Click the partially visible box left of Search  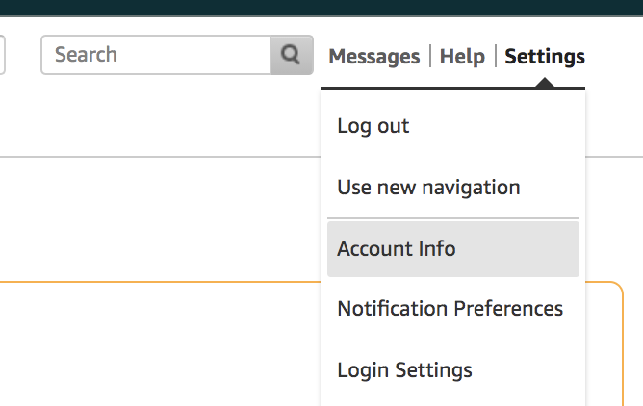point(2,55)
